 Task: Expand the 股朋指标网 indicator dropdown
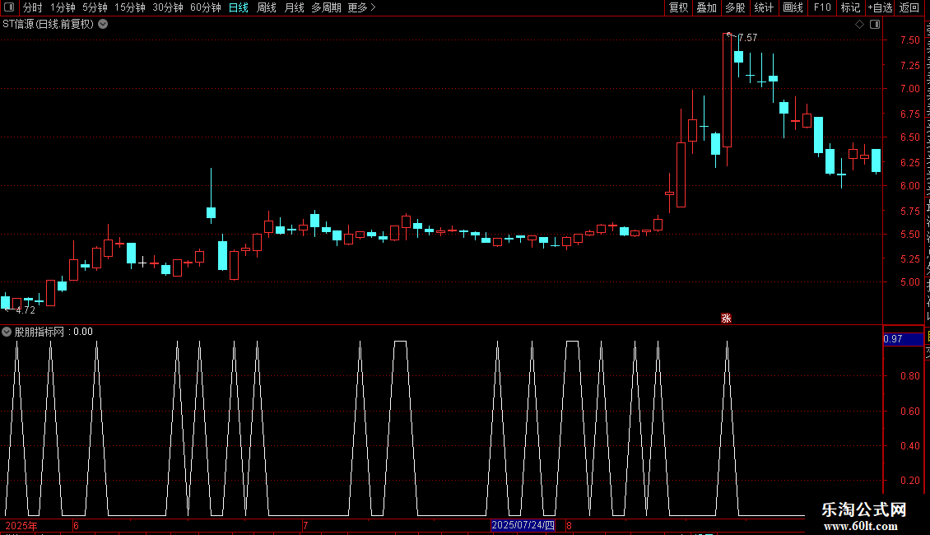(7, 333)
